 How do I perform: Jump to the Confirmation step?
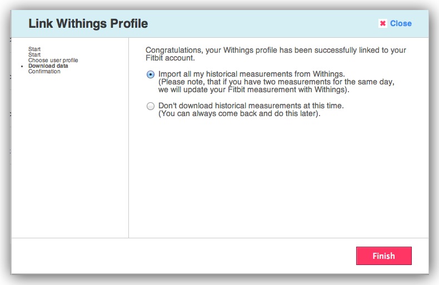44,72
